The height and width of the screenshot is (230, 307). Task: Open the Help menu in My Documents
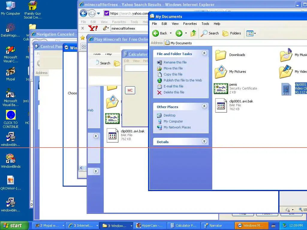(217, 24)
